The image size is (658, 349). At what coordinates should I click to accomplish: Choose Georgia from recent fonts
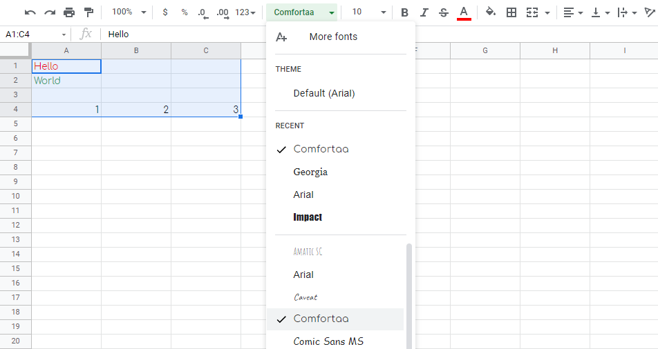[x=310, y=172]
